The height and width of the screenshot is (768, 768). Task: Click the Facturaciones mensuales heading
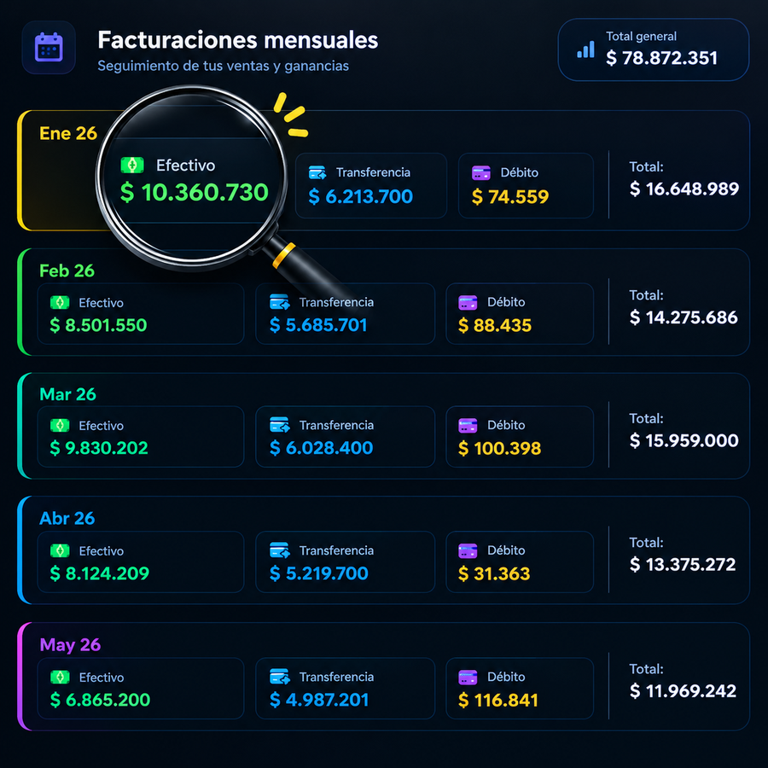click(238, 40)
